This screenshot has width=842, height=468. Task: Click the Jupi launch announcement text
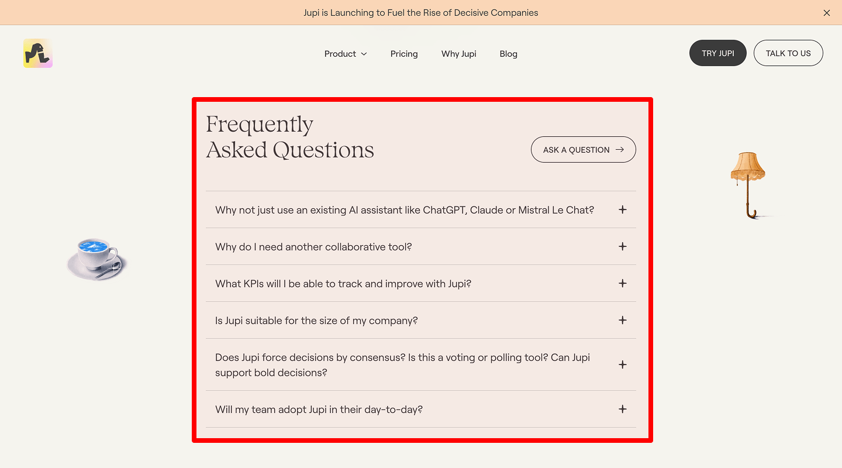pos(420,12)
